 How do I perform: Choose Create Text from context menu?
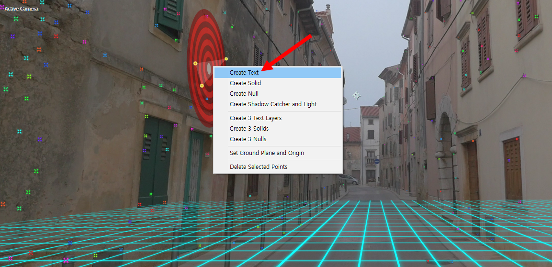coord(278,72)
